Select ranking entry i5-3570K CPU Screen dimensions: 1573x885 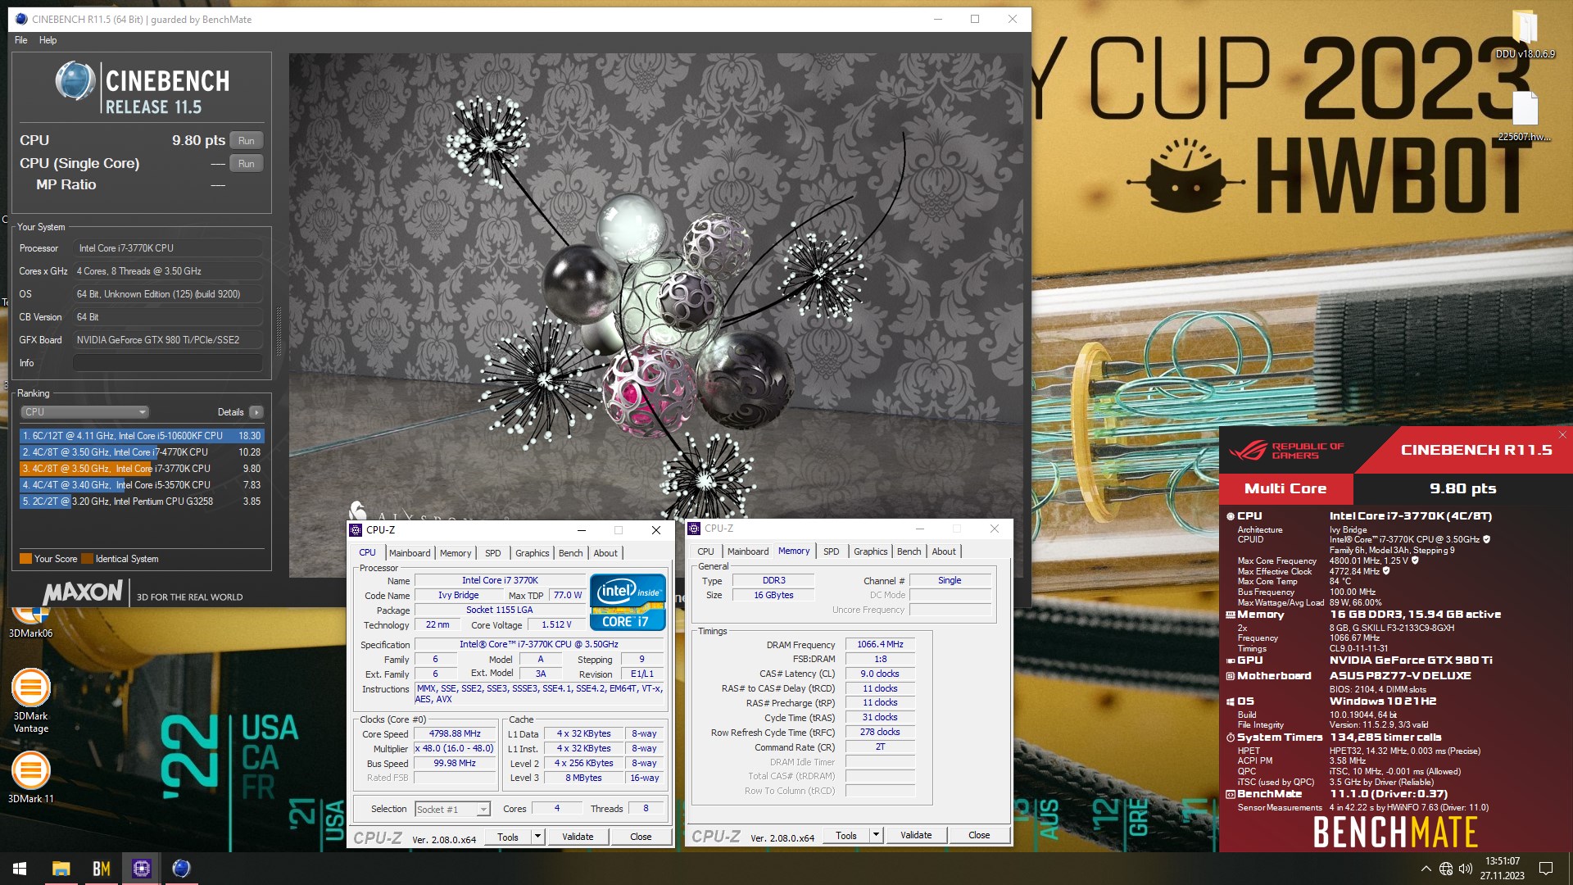pyautogui.click(x=142, y=485)
